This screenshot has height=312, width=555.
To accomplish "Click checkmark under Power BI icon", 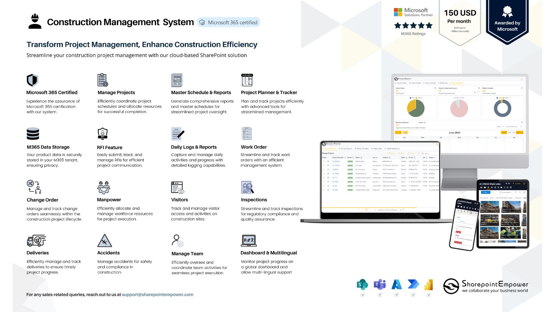I will pyautogui.click(x=429, y=295).
